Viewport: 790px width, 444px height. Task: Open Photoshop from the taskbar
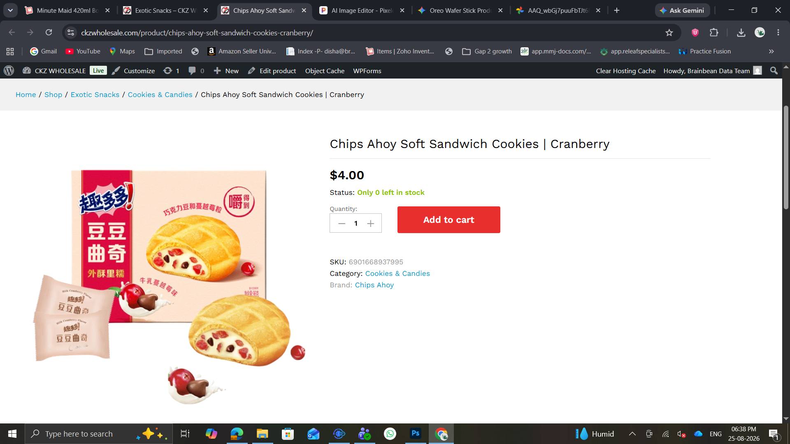(416, 434)
